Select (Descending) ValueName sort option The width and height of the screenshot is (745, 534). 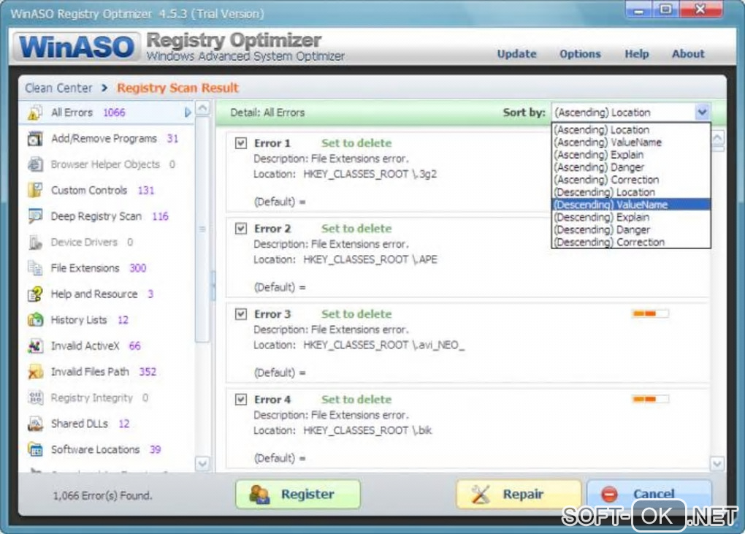pyautogui.click(x=631, y=205)
